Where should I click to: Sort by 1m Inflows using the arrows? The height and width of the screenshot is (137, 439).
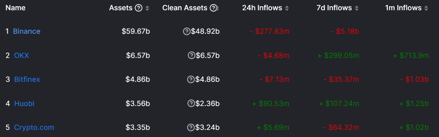tap(426, 8)
